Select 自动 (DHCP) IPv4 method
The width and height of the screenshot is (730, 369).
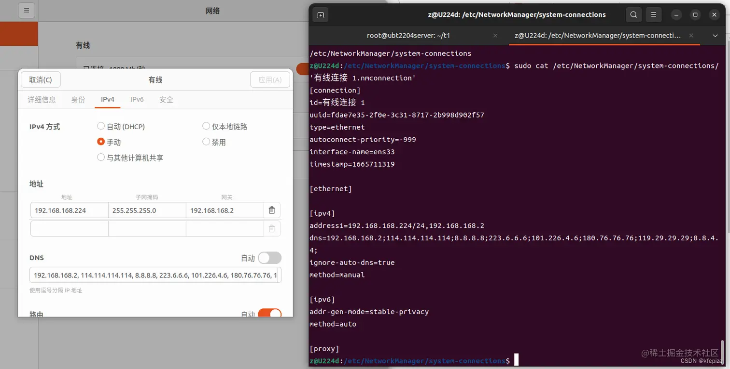[x=121, y=127]
